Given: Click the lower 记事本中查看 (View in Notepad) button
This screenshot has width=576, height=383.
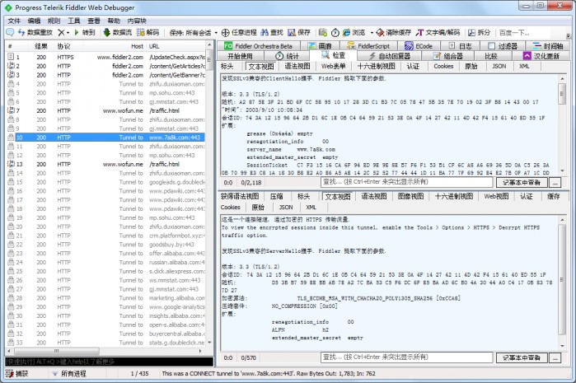Looking at the screenshot, I should coord(522,357).
